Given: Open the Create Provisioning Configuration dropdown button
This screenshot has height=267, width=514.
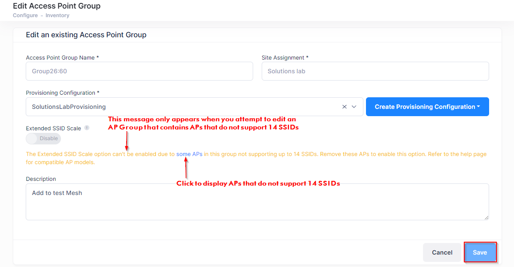Looking at the screenshot, I should tap(427, 107).
